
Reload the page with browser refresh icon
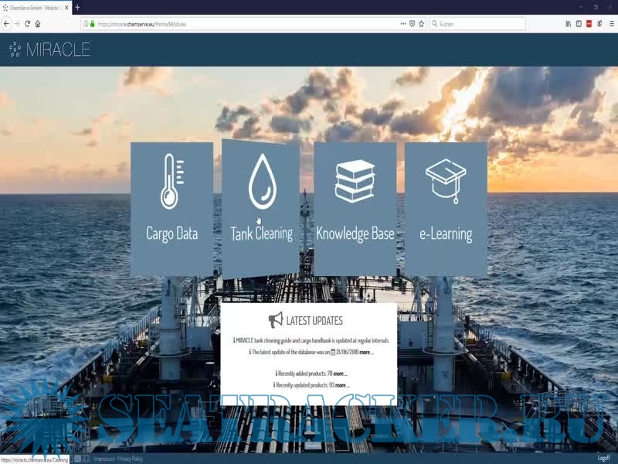point(27,24)
